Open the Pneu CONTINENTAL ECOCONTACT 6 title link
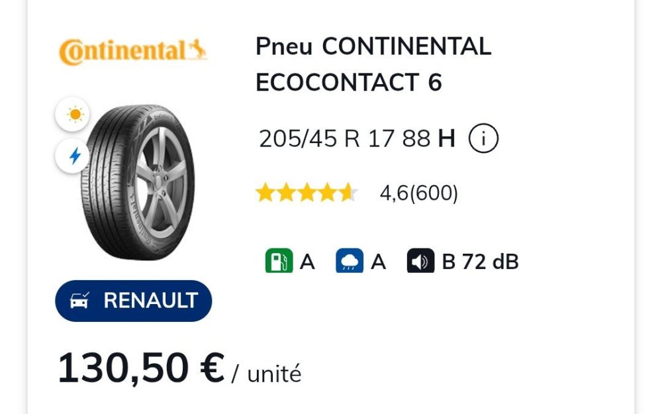The width and height of the screenshot is (662, 414). 373,64
